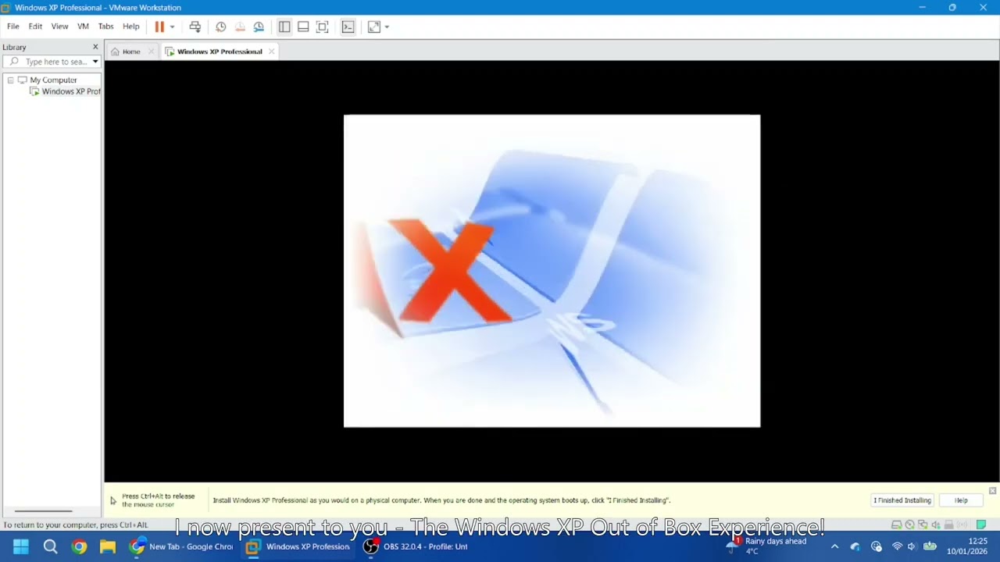Collapse the My Computer tree node
Viewport: 1000px width, 562px height.
coord(11,80)
